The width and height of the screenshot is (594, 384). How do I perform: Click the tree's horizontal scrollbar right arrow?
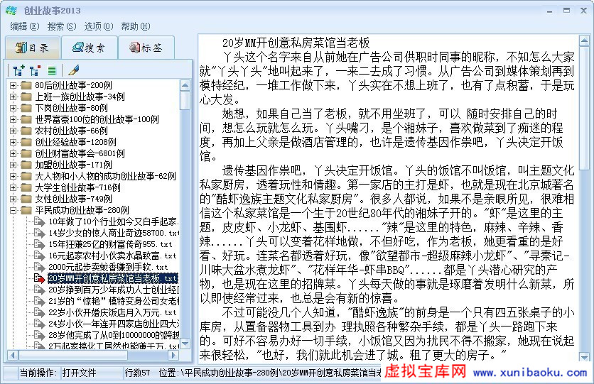174,356
